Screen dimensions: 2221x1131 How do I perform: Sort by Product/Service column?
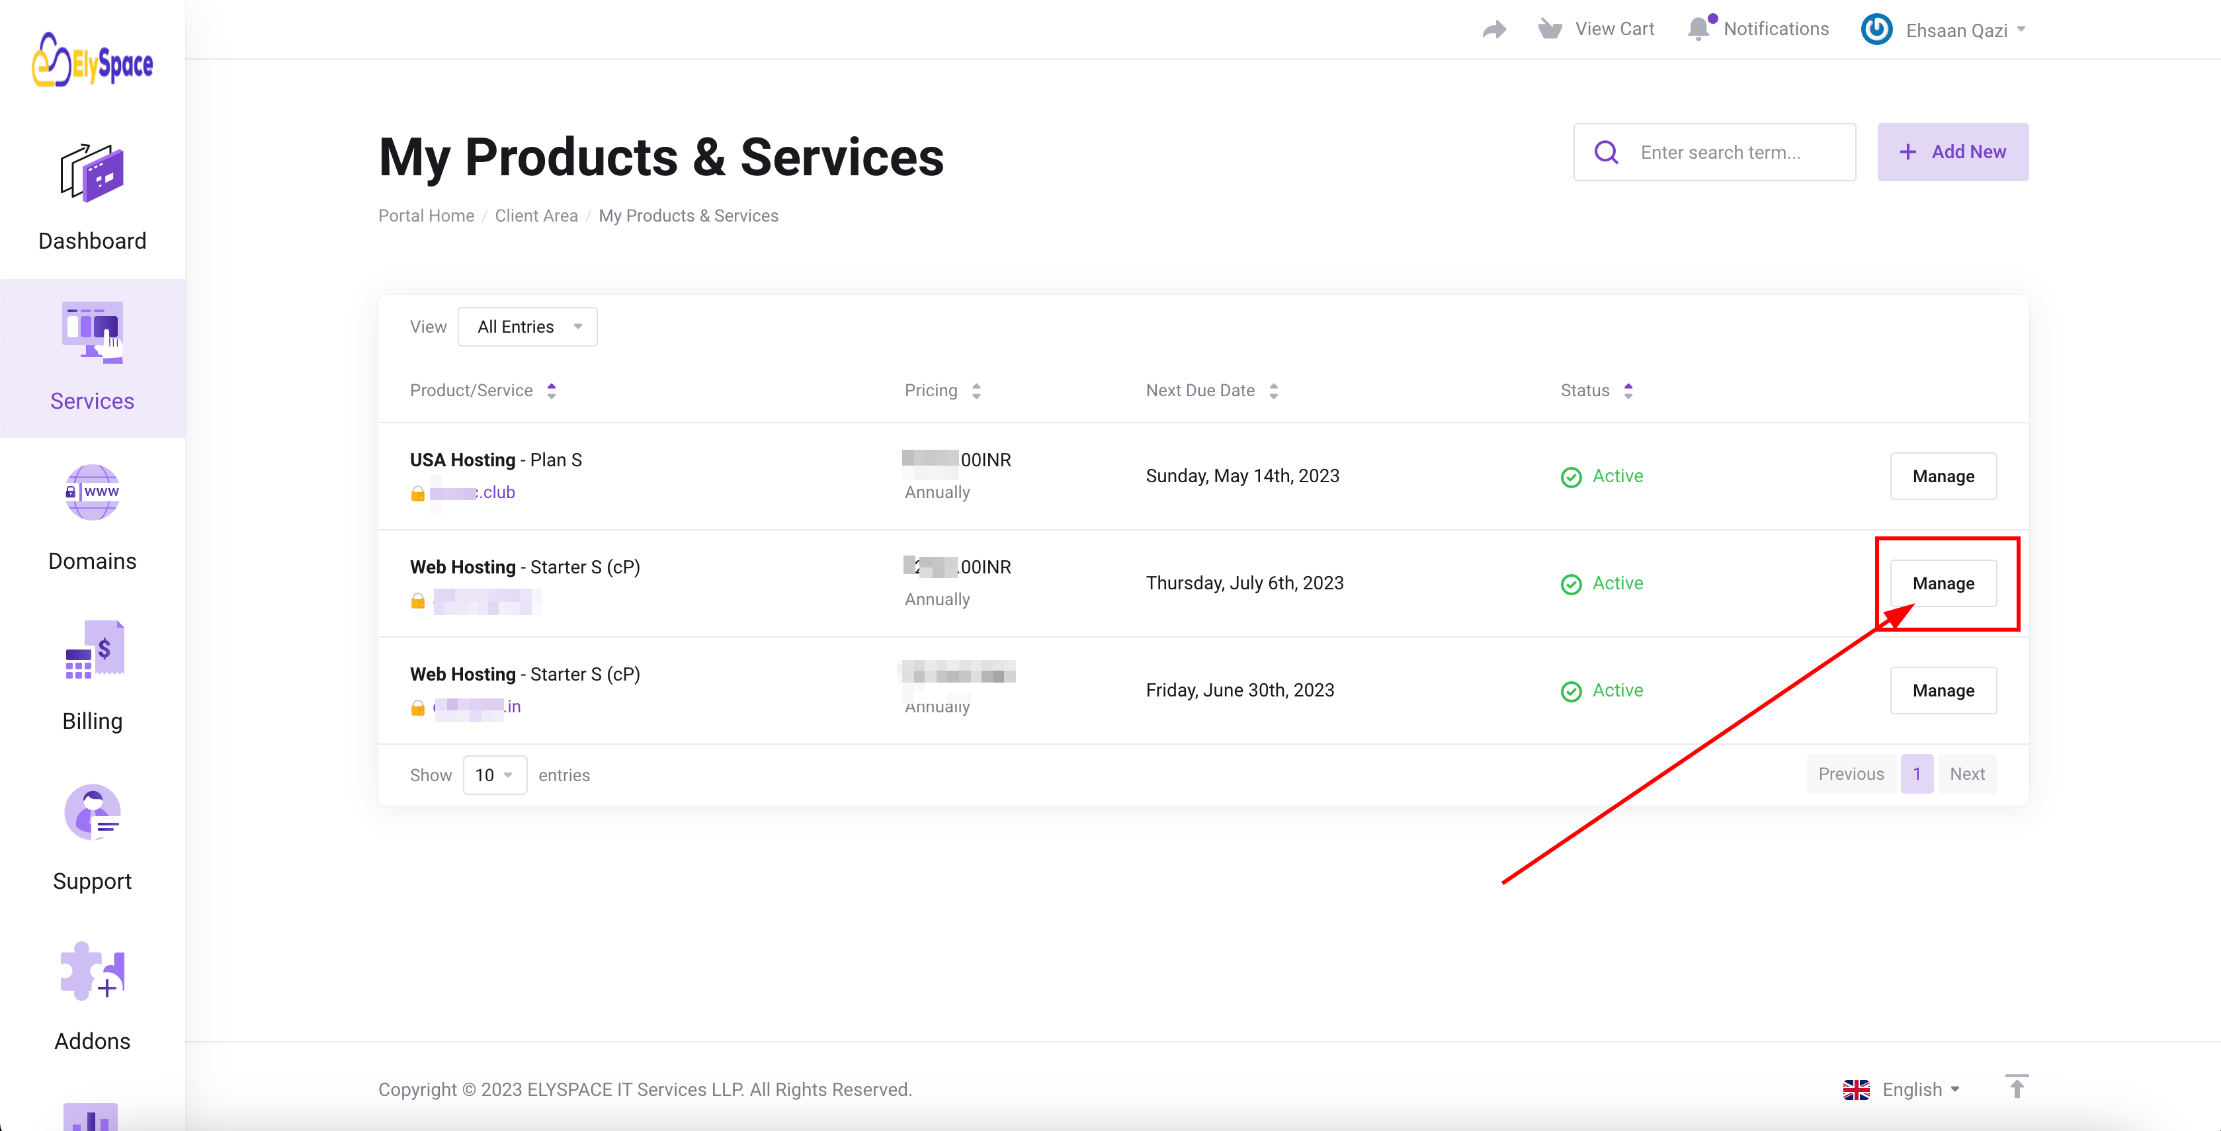pyautogui.click(x=483, y=390)
